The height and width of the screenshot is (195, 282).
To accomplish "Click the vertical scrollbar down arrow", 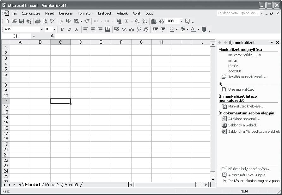I will [x=213, y=180].
